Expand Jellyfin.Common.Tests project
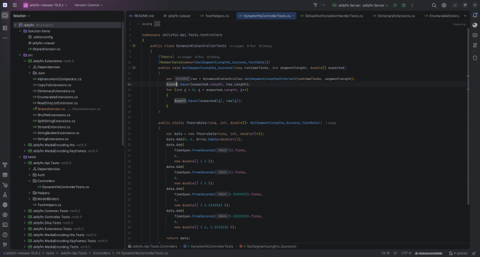Screen dimensions: 480x257 click(25, 211)
